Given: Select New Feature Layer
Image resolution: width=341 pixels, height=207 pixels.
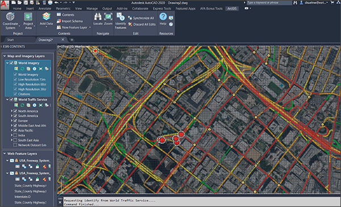Looking at the screenshot, I should pos(72,27).
